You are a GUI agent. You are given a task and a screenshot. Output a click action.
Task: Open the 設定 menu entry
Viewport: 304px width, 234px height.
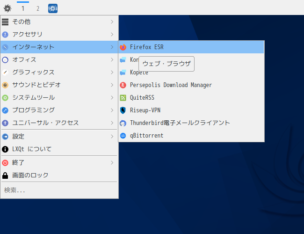(x=59, y=137)
